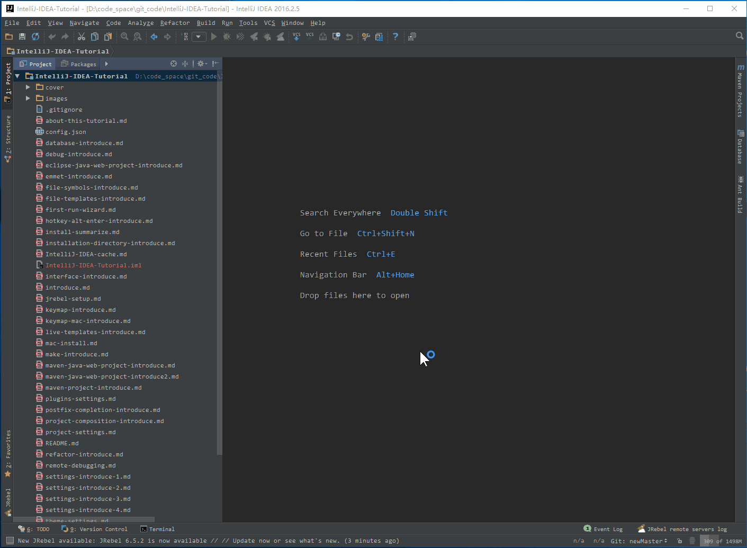
Task: Toggle tool window buttons in status bar corner
Action: 10,541
